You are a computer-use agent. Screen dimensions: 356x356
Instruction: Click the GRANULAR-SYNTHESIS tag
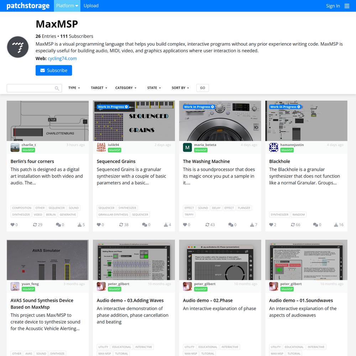pos(113,215)
